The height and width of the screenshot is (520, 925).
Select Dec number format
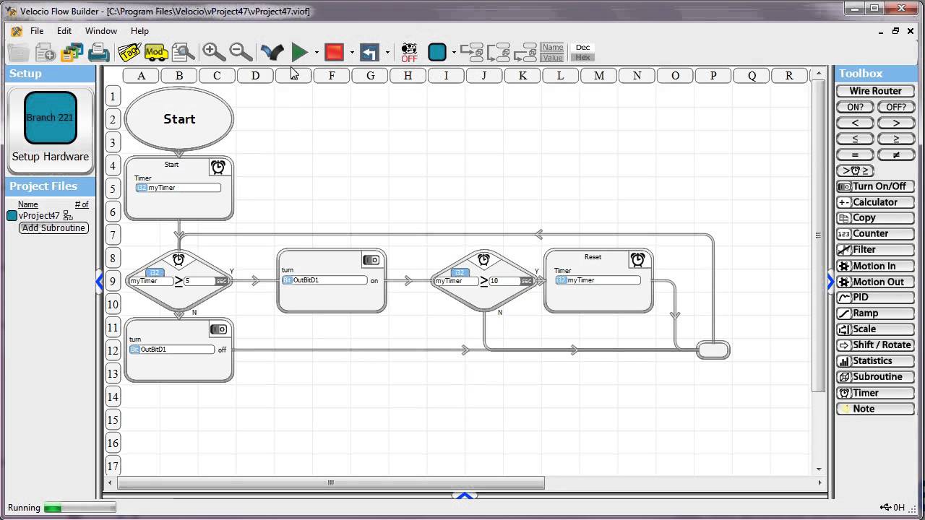(582, 48)
